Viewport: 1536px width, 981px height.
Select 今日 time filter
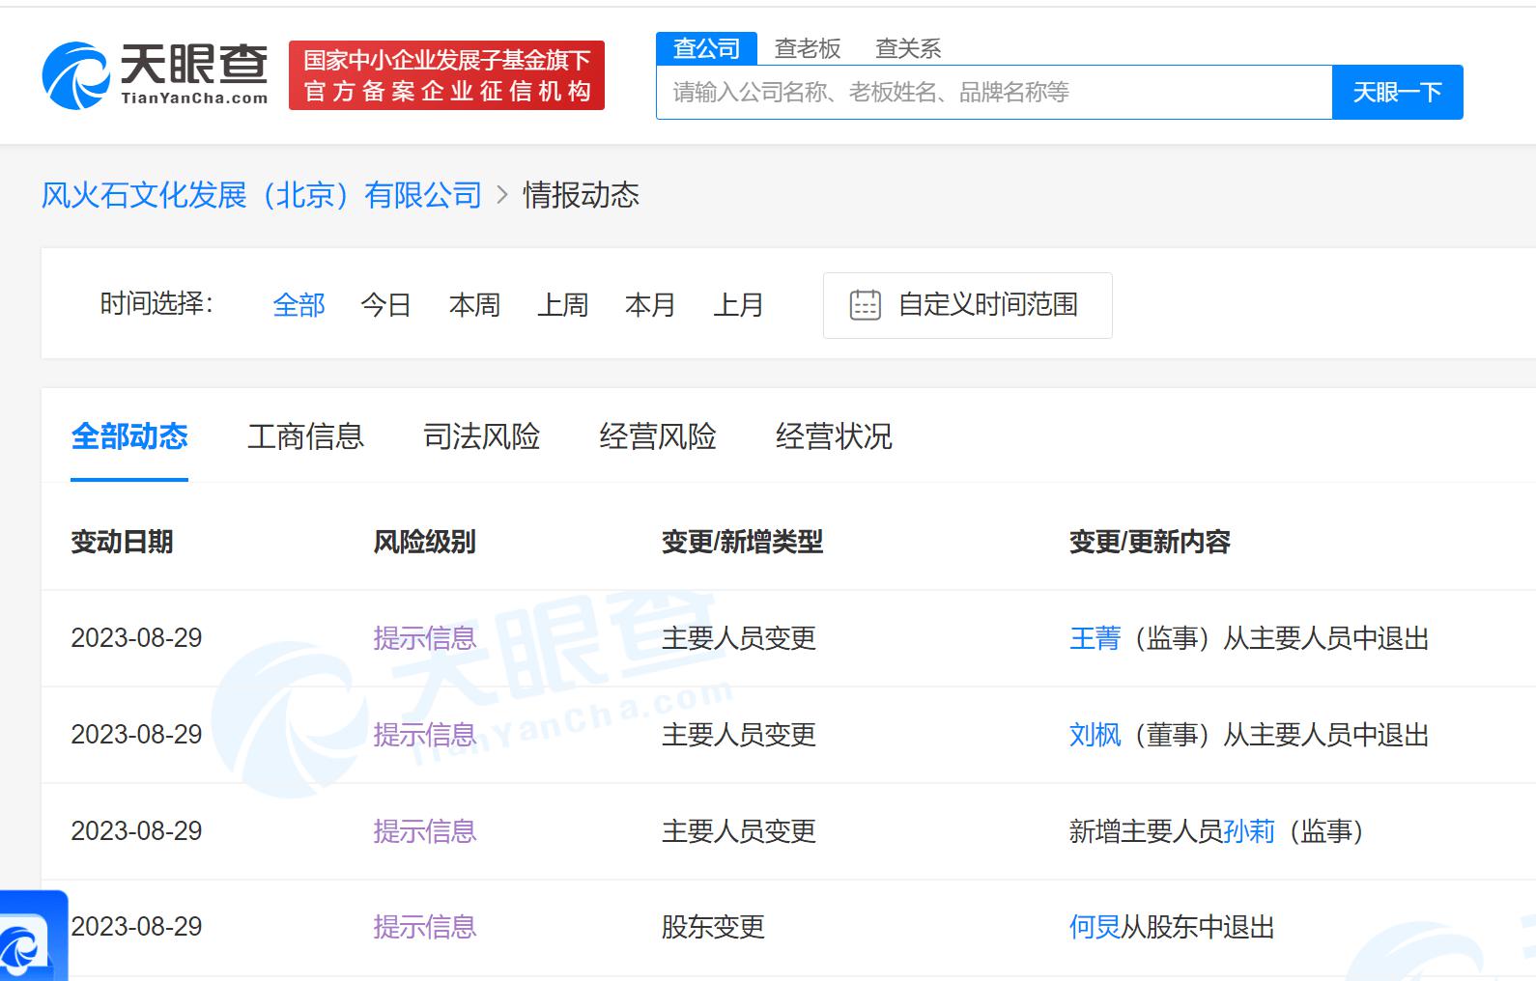click(x=386, y=305)
